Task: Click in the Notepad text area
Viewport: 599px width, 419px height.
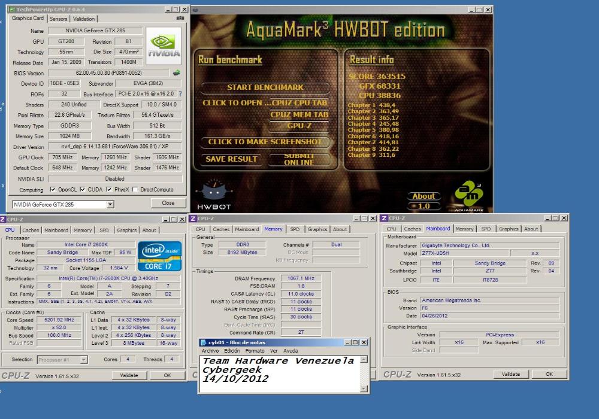Action: 280,374
